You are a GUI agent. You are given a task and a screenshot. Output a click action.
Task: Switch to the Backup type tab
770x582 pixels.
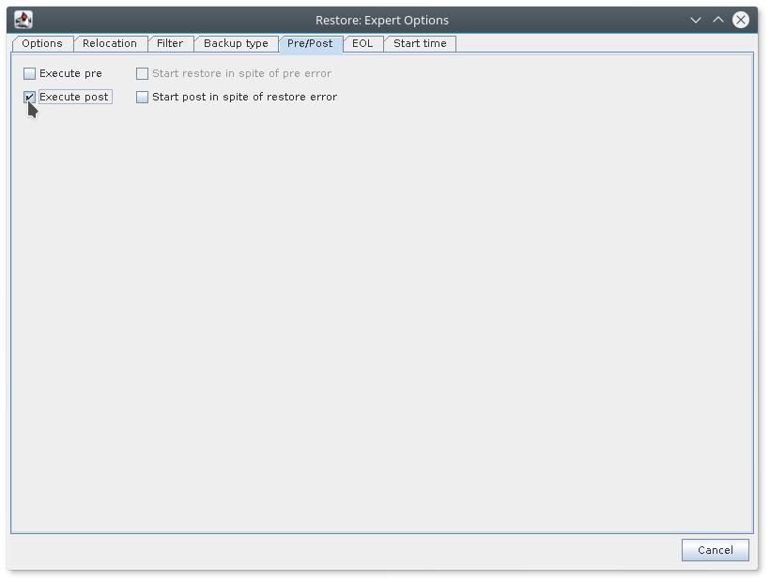pos(237,43)
